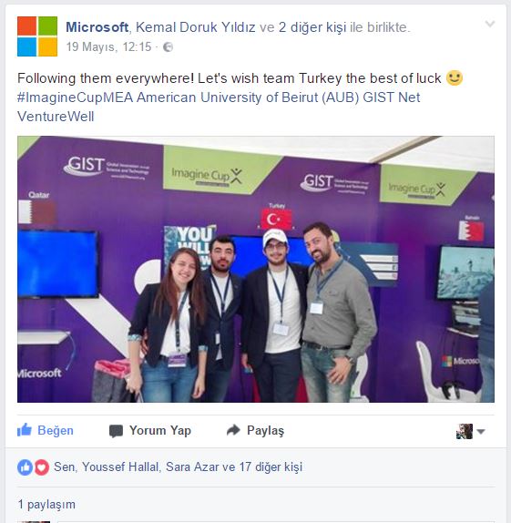The width and height of the screenshot is (511, 523).
Task: Click the Yorum Yap comment bubble icon
Action: [x=116, y=431]
